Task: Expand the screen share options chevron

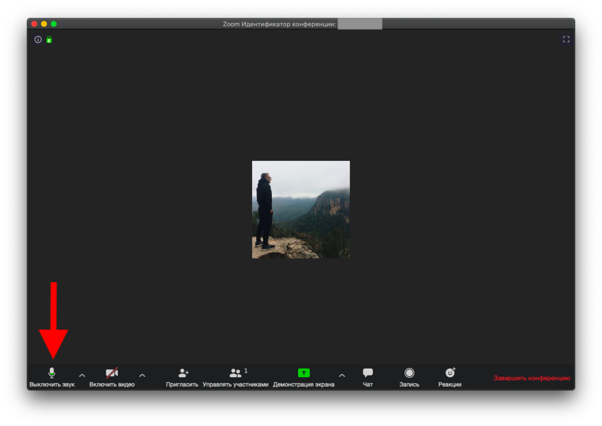Action: pyautogui.click(x=342, y=376)
